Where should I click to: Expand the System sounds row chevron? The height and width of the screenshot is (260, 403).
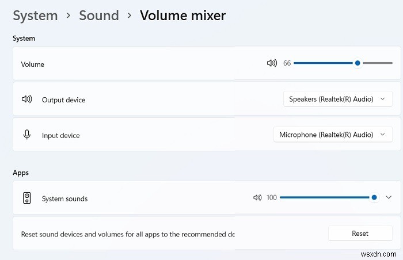click(389, 197)
